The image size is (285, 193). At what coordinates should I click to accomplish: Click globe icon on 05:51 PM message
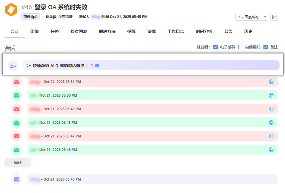(x=271, y=82)
